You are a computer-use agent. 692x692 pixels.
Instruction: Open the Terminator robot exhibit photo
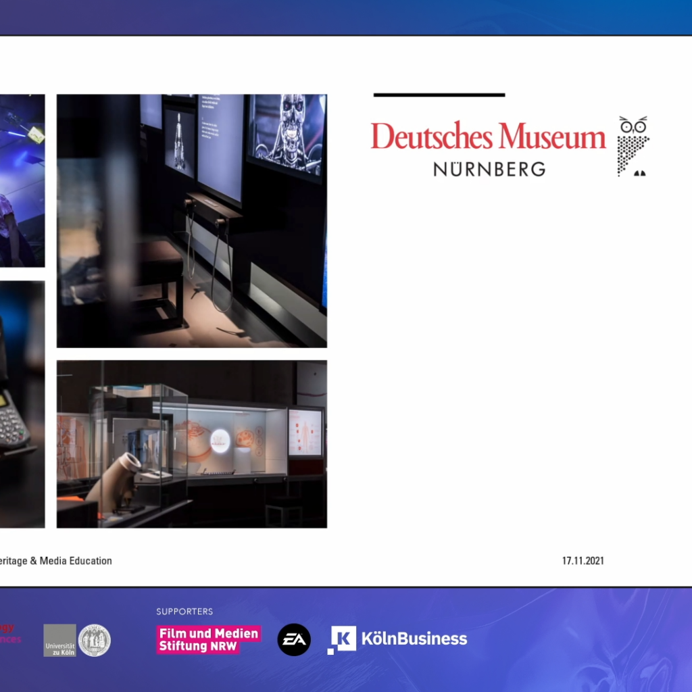coord(192,221)
